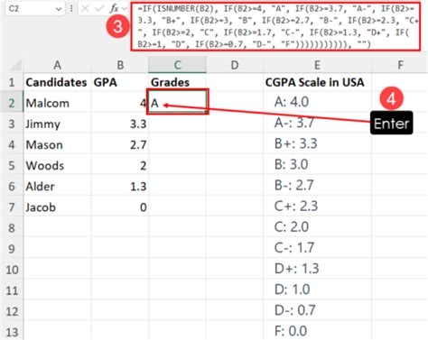Select column A header
Image resolution: width=428 pixels, height=340 pixels.
click(x=58, y=65)
